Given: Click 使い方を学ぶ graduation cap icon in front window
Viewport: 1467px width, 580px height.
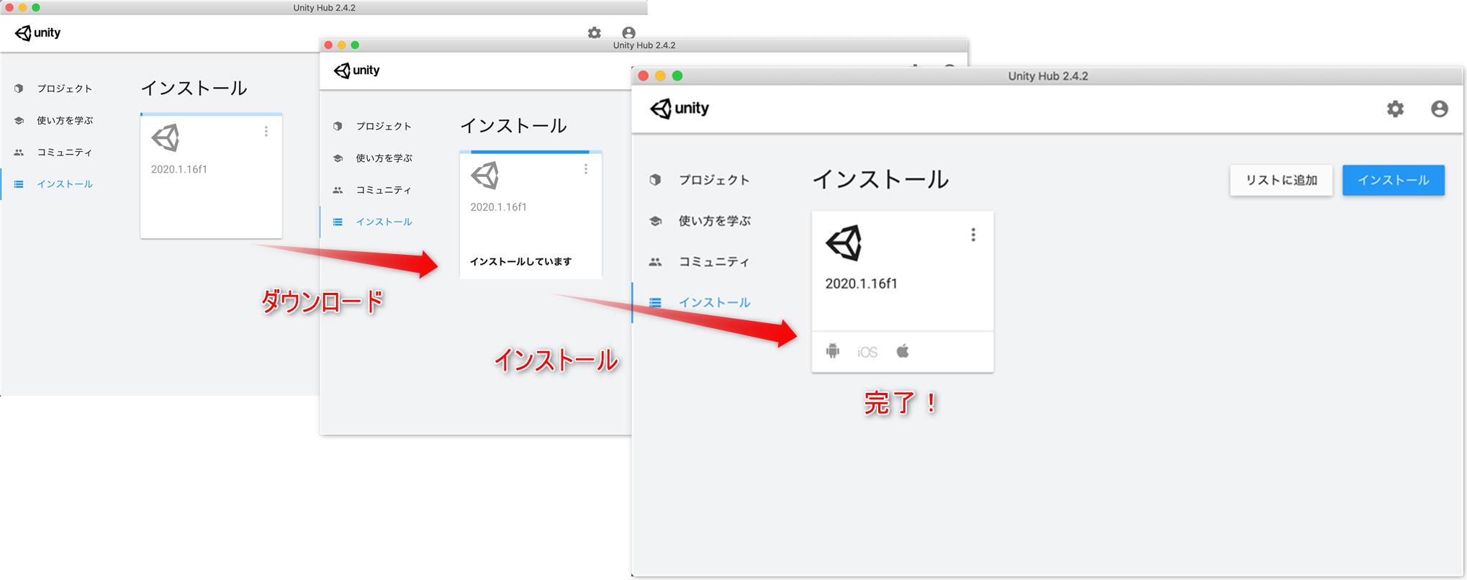Looking at the screenshot, I should coord(655,221).
